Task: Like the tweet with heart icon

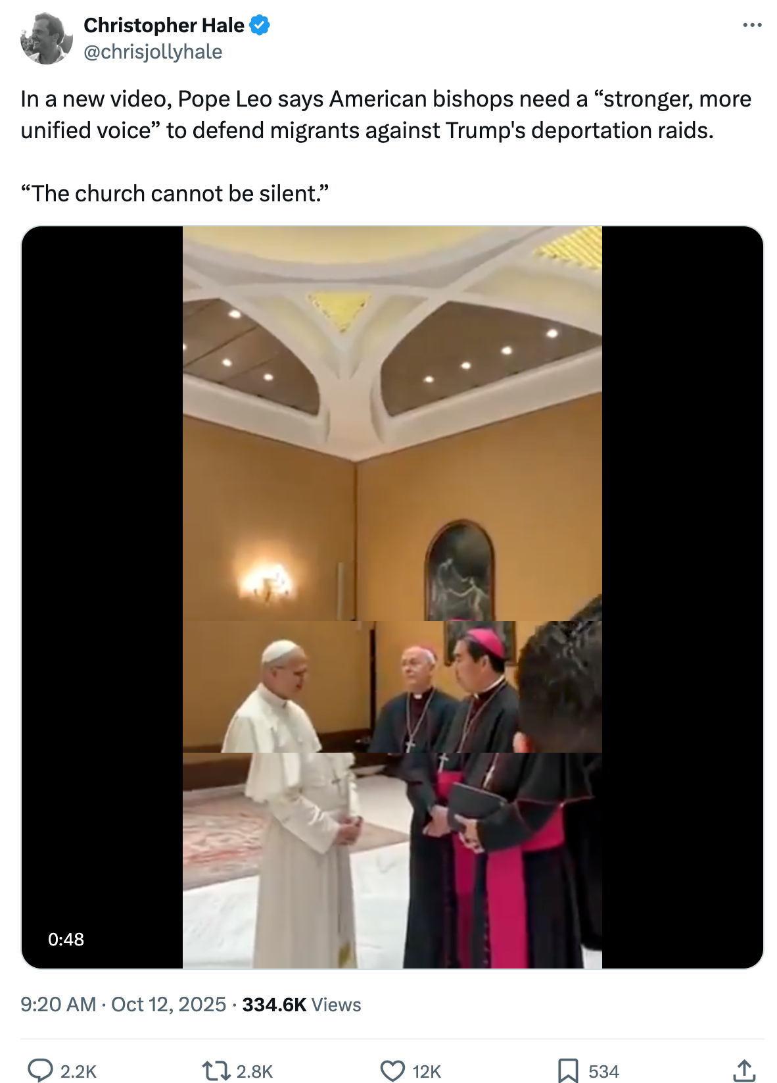Action: pos(393,1071)
